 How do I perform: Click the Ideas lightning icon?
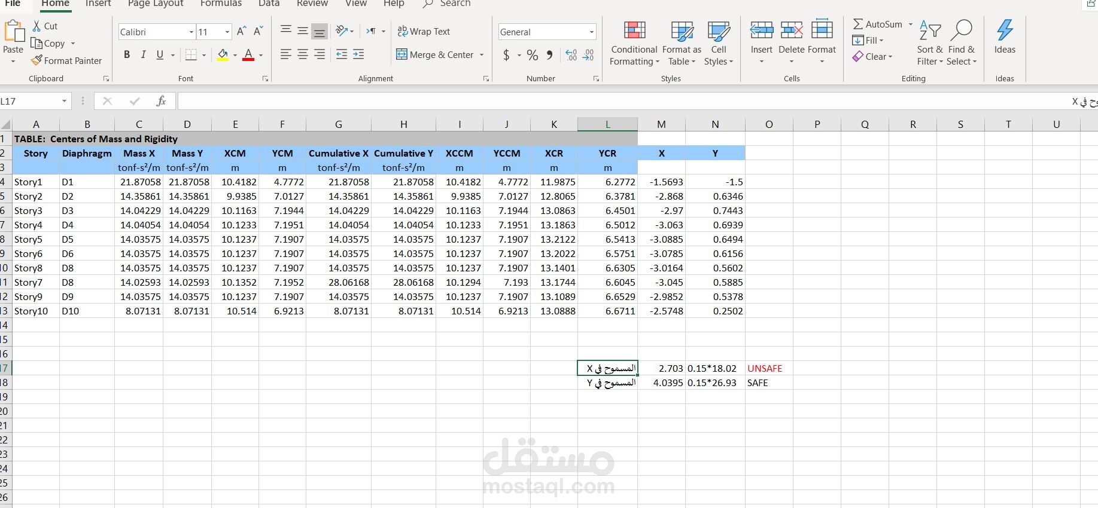click(x=1005, y=30)
